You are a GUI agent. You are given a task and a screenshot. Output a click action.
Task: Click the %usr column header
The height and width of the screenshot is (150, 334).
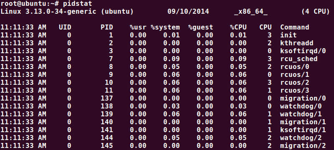[x=138, y=27]
